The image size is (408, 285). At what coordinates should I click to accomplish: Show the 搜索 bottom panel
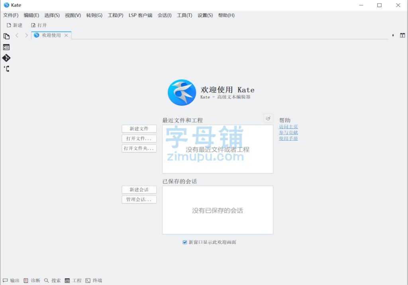52,281
